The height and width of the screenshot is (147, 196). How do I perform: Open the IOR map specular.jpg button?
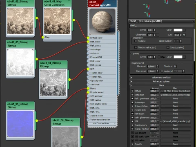tap(176, 121)
